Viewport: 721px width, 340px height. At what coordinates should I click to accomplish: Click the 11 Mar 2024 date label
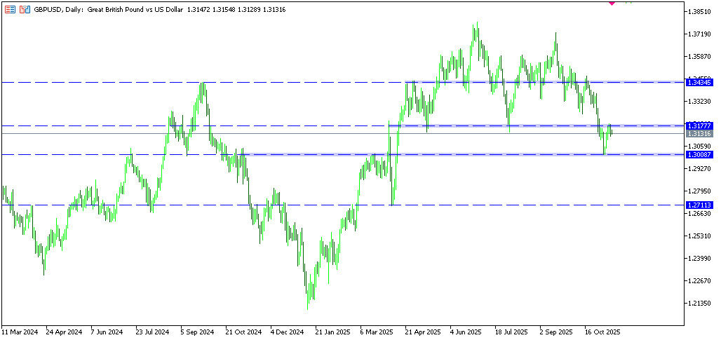click(x=19, y=332)
